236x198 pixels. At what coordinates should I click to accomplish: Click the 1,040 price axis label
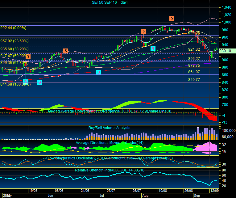(x=226, y=7)
